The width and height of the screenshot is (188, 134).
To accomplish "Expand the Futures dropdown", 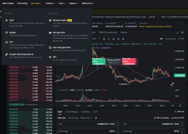I will pyautogui.click(x=50, y=3).
